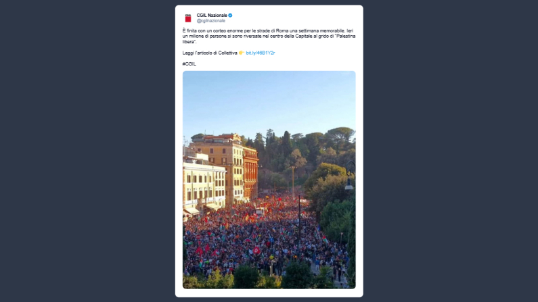The height and width of the screenshot is (302, 538).
Task: Open the CGIL Nazionale display name
Action: pyautogui.click(x=212, y=15)
